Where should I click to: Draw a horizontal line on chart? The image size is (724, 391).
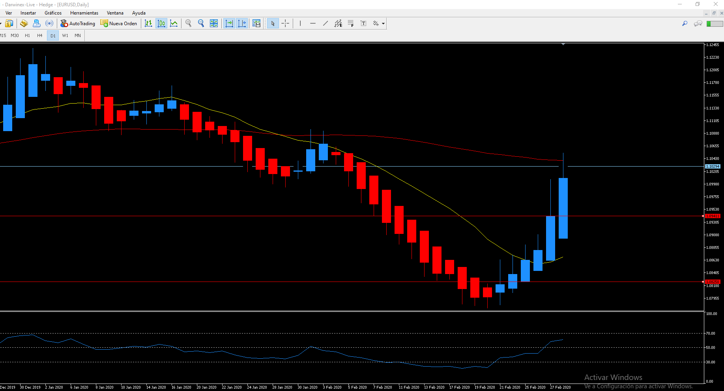click(x=313, y=24)
